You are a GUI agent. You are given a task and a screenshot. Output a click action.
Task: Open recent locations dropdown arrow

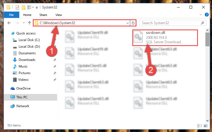(24, 23)
